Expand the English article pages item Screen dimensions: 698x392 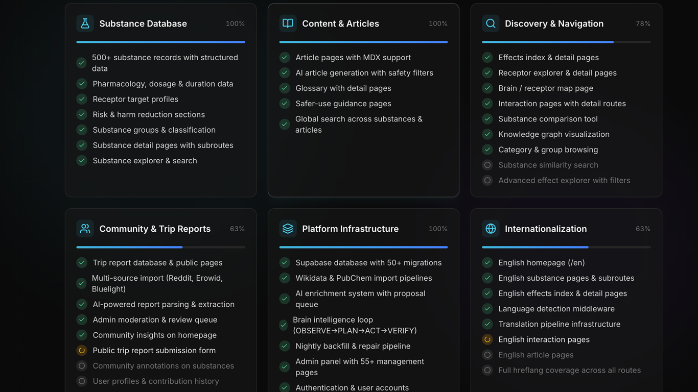(536, 354)
